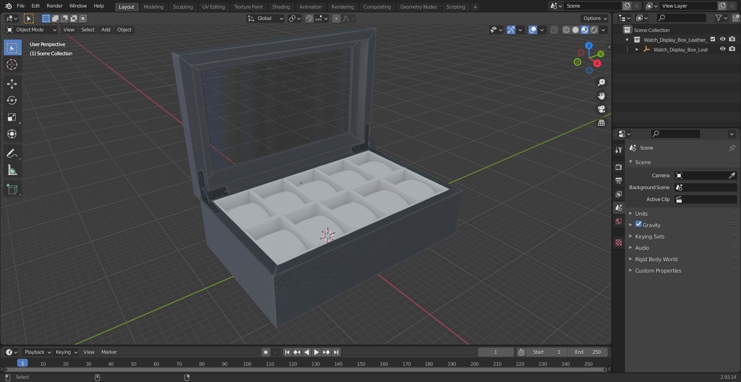The image size is (741, 382).
Task: Open the World properties tab
Action: (618, 221)
